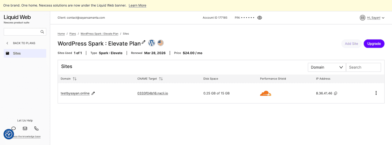Viewport: 392px width, 145px height.
Task: Go back via Back to Plans
Action: [24, 43]
